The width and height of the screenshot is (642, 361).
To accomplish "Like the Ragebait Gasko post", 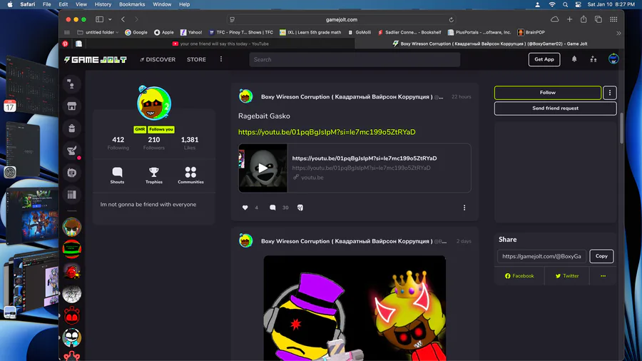I will (245, 208).
